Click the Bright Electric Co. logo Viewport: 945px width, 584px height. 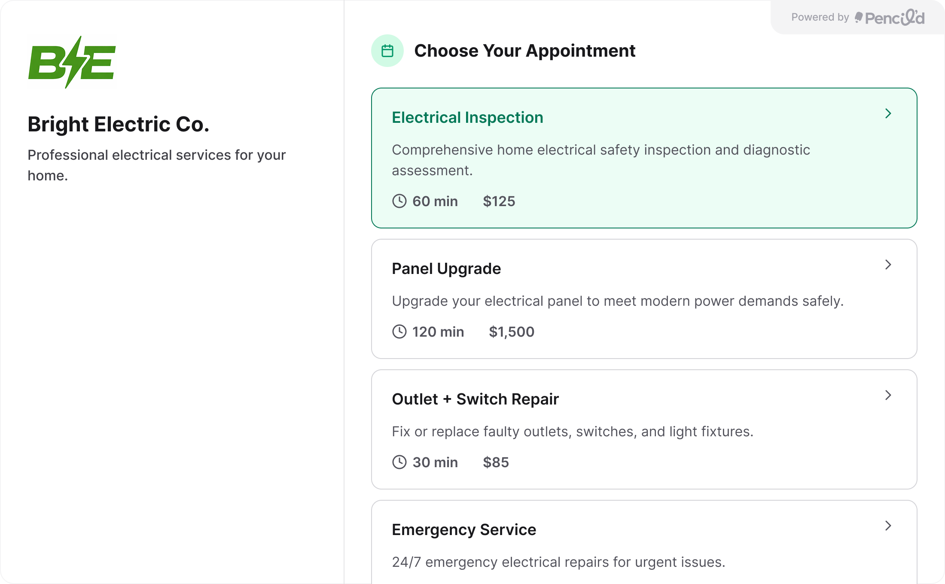pyautogui.click(x=71, y=63)
